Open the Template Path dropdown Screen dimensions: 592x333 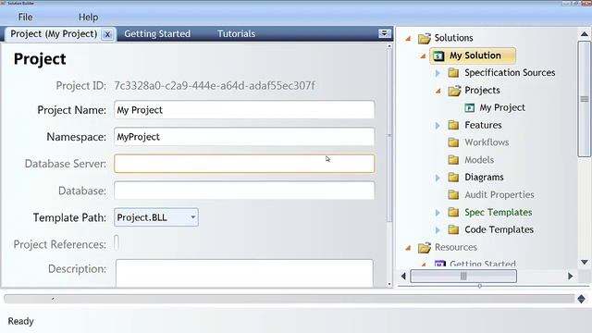point(156,217)
